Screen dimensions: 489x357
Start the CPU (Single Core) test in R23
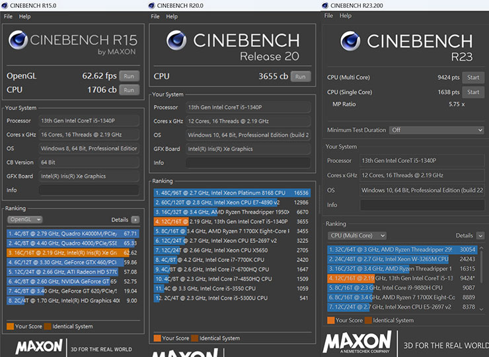tap(473, 92)
